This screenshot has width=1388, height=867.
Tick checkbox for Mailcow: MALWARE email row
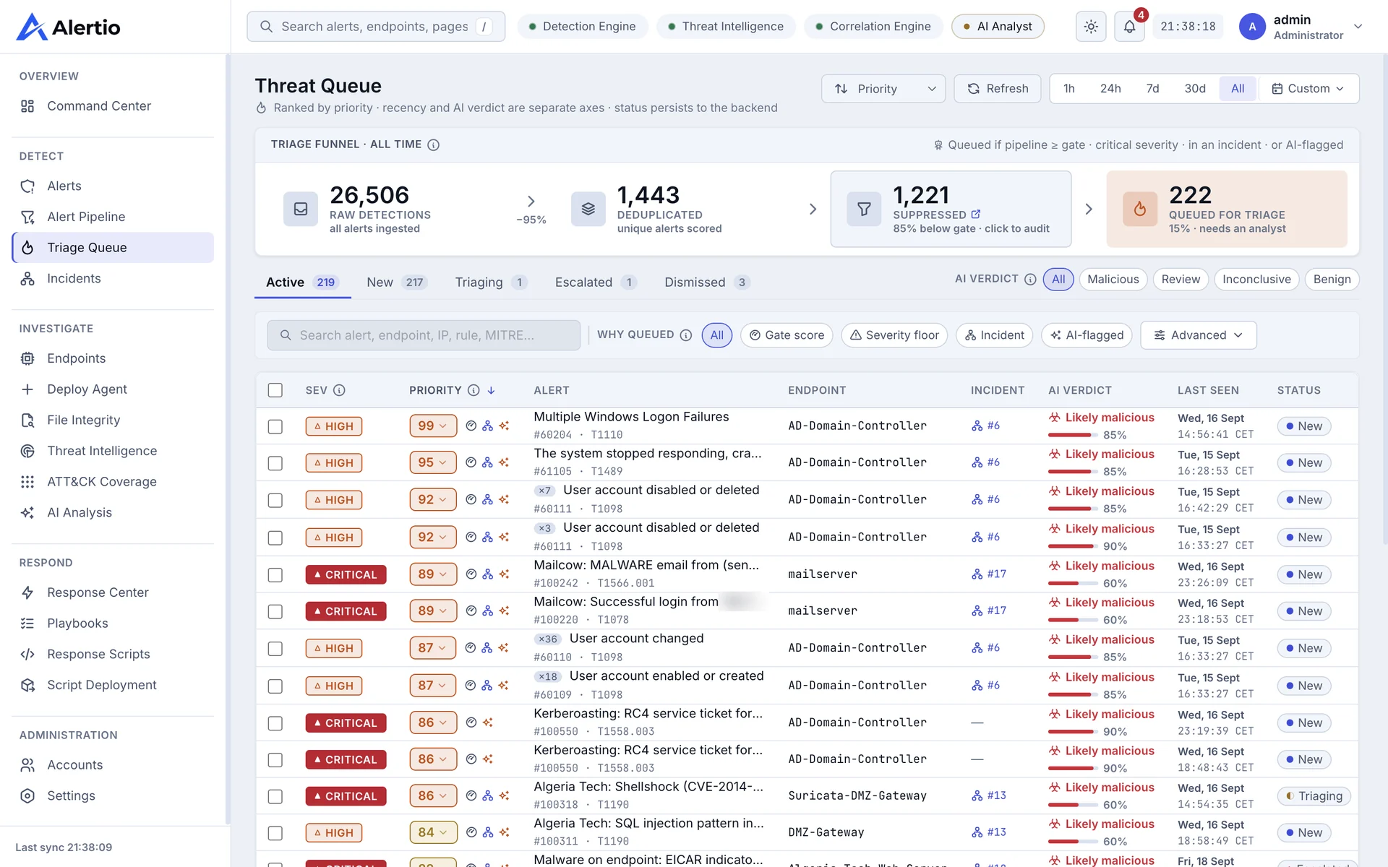pyautogui.click(x=275, y=575)
